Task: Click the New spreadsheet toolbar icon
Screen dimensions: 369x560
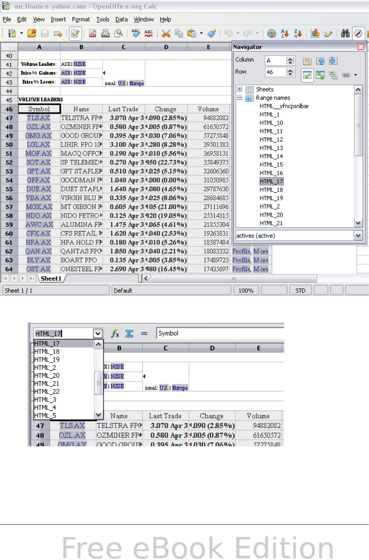Action: click(12, 33)
